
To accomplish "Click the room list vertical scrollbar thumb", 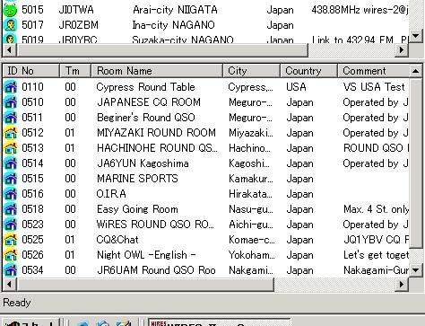I will tap(416, 163).
